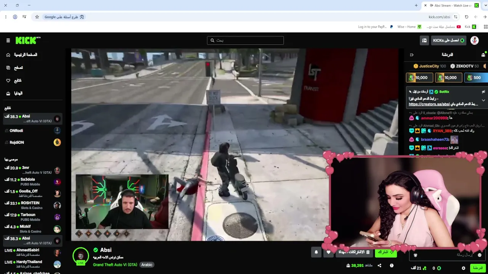Open esraasa chat username
The height and width of the screenshot is (274, 488).
[x=440, y=148]
